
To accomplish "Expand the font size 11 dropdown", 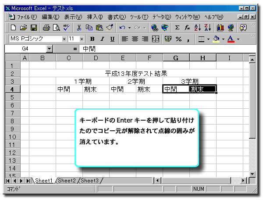I will [x=82, y=39].
